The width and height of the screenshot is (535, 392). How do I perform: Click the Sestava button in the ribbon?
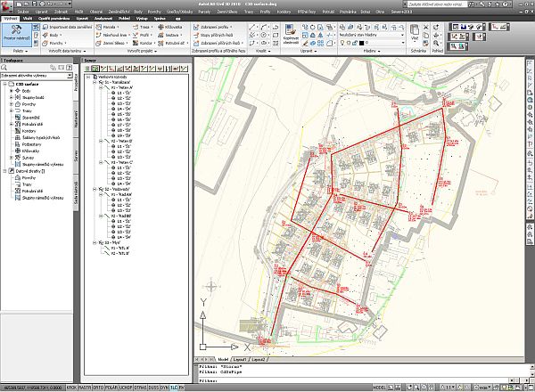[170, 35]
